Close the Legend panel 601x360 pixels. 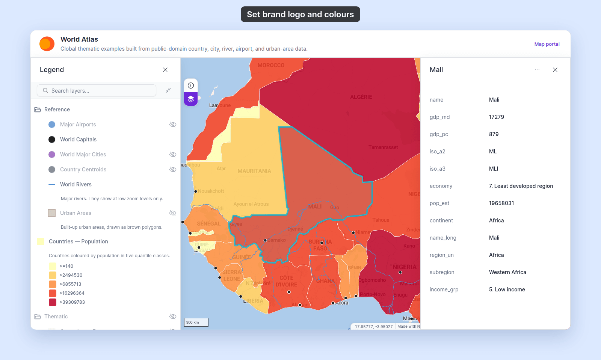[x=165, y=70]
